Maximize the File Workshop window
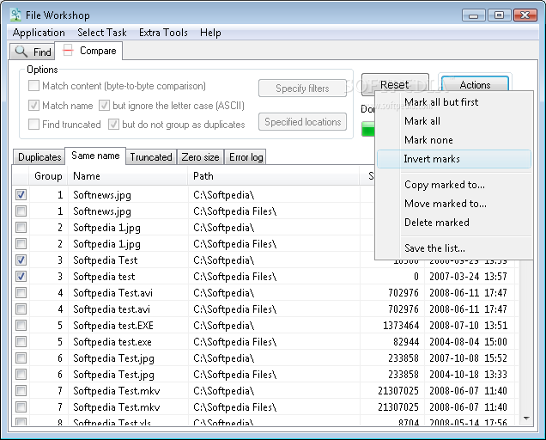This screenshot has height=440, width=546. click(x=499, y=15)
